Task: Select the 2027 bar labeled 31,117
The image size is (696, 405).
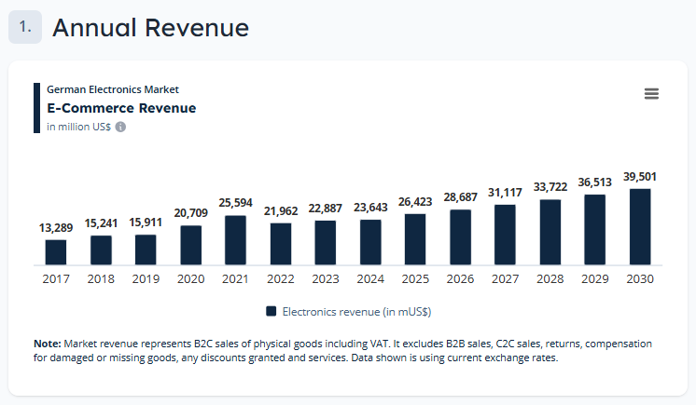Action: pos(505,235)
